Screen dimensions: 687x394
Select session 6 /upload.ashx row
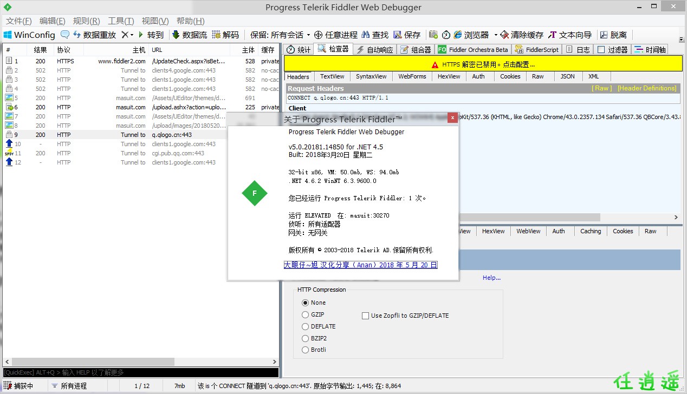[x=141, y=107]
